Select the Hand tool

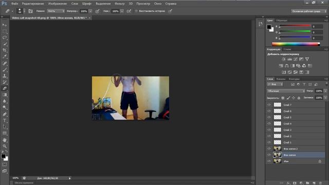pos(5,140)
